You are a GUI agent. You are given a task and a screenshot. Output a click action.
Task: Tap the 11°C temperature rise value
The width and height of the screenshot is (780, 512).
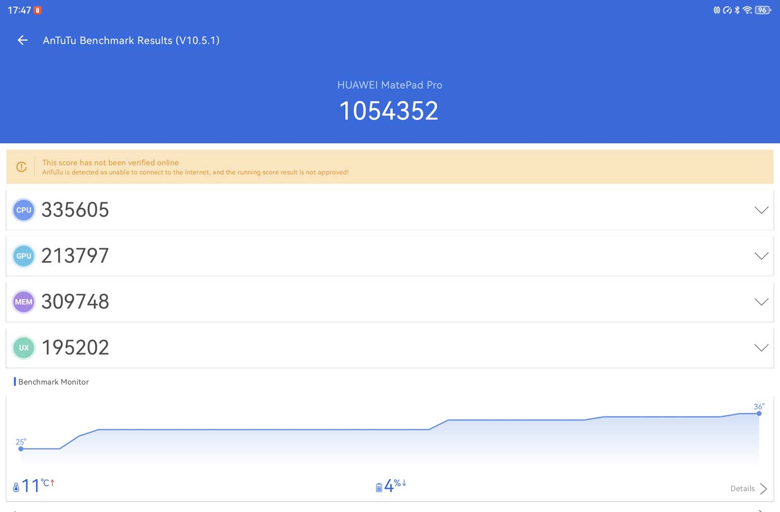pyautogui.click(x=37, y=486)
